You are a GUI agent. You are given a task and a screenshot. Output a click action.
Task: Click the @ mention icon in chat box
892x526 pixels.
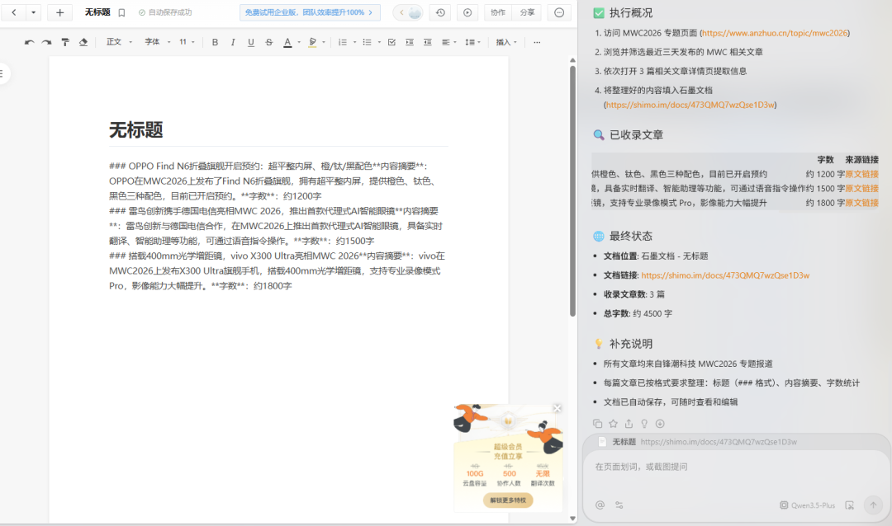(600, 505)
